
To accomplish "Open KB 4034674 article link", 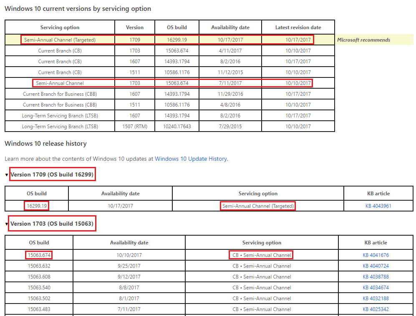I will coord(376,288).
